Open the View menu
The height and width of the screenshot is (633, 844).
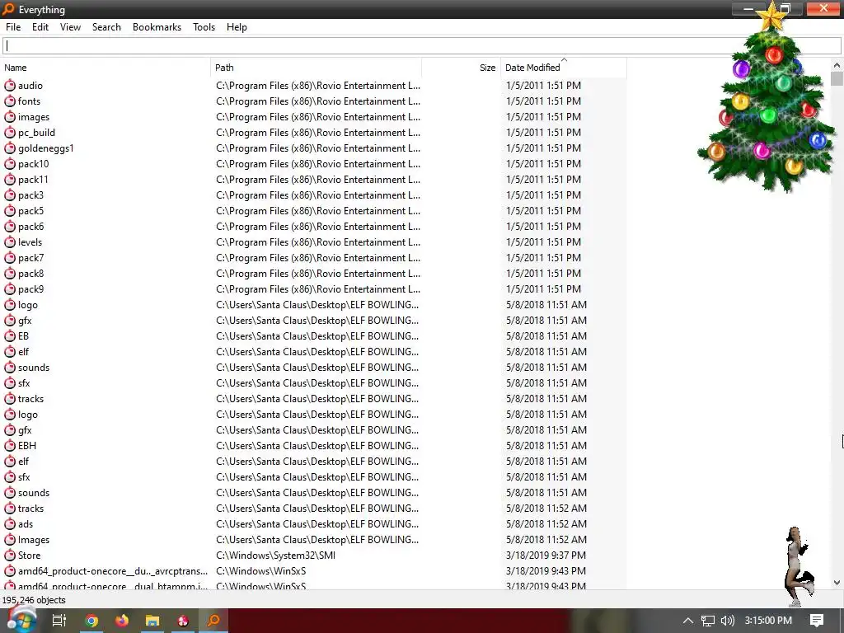click(70, 27)
